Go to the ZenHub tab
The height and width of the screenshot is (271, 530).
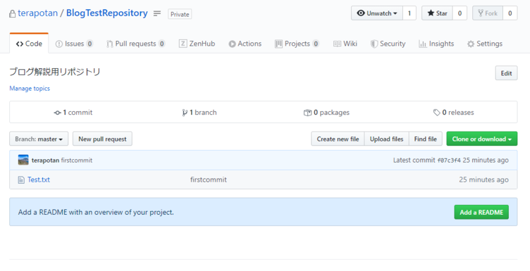coord(197,44)
